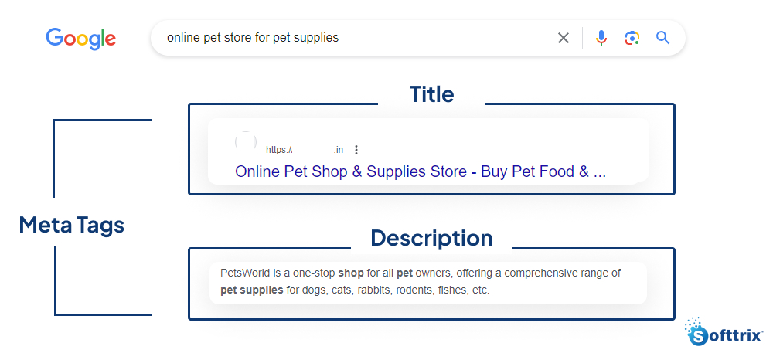Select the Title heading label

coord(431,94)
